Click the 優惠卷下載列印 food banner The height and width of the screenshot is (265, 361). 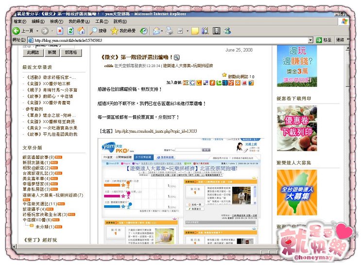[x=297, y=128]
